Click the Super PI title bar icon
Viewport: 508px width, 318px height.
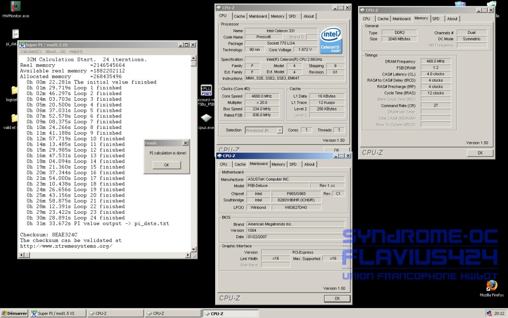tap(22, 45)
